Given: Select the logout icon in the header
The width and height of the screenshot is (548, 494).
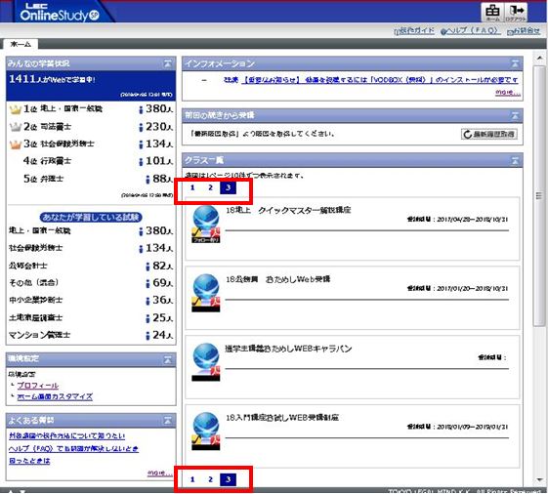Looking at the screenshot, I should coord(516,12).
